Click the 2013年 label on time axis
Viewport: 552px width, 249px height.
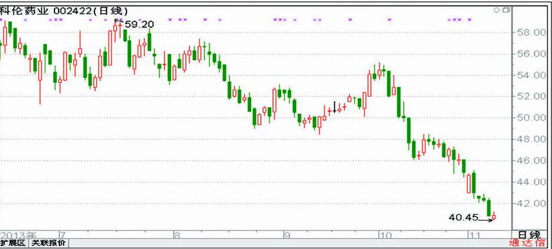18,235
